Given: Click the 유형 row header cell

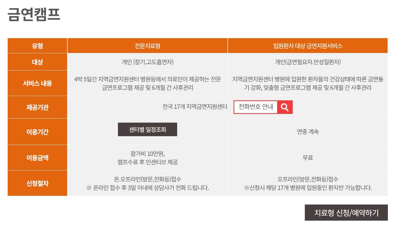Looking at the screenshot, I should [37, 46].
